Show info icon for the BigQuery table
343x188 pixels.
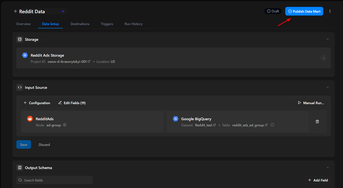coord(272,125)
